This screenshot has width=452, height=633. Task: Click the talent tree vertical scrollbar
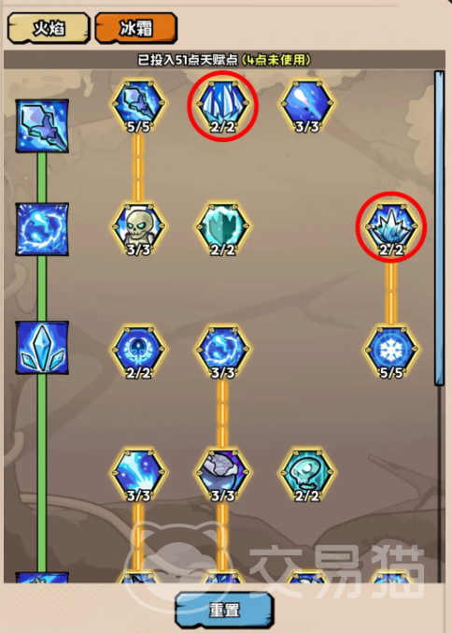[439, 228]
